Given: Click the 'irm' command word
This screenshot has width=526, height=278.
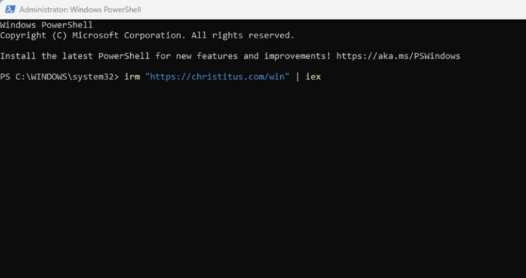Looking at the screenshot, I should click(x=132, y=77).
